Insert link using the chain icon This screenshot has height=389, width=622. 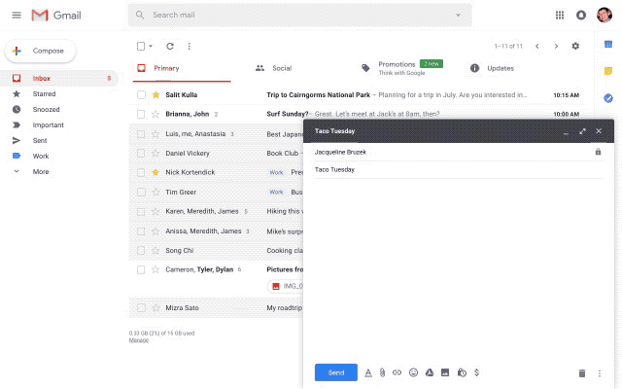397,372
